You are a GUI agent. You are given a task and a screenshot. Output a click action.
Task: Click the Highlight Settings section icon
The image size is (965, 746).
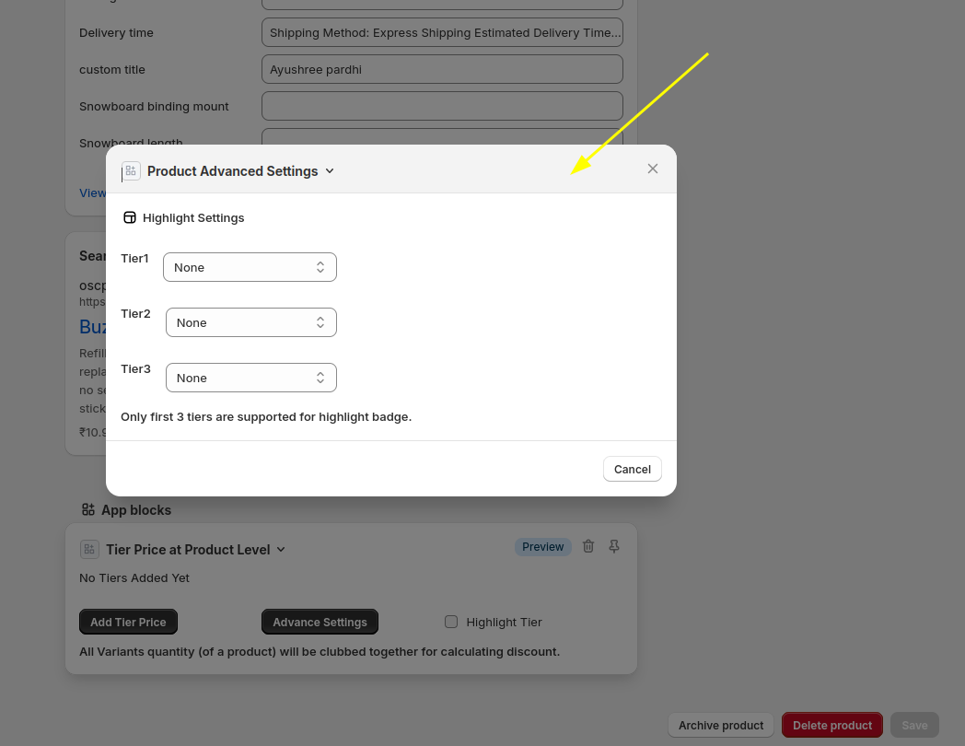[130, 218]
